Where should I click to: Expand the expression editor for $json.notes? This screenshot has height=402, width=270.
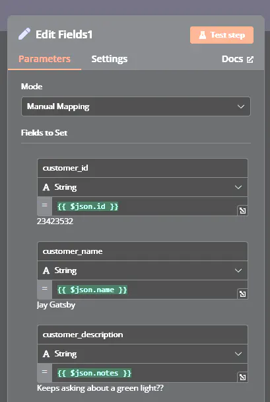pyautogui.click(x=242, y=378)
